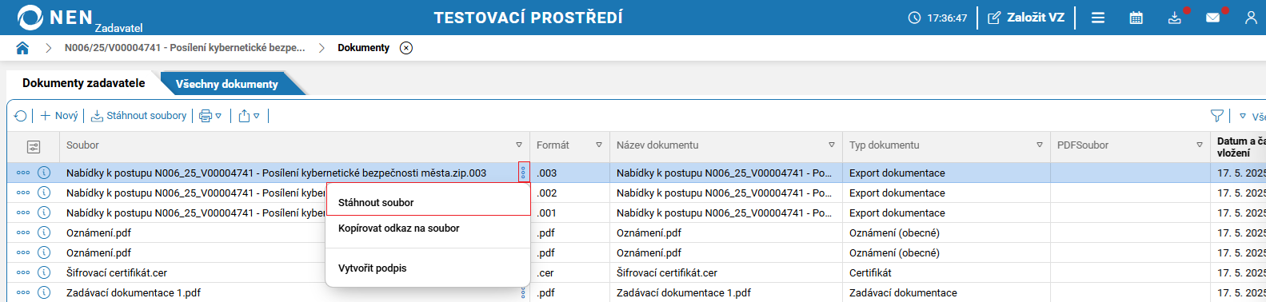The width and height of the screenshot is (1266, 302).
Task: Open vertical dots menu of selected zip.003 file
Action: point(524,173)
